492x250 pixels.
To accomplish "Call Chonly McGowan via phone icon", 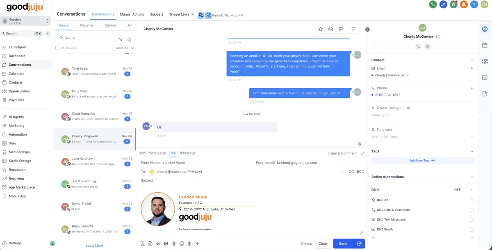I will (418, 47).
